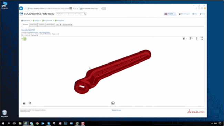Go to DesignData breadcrumb folder
Viewport: 224px width, 127px height.
[60, 21]
